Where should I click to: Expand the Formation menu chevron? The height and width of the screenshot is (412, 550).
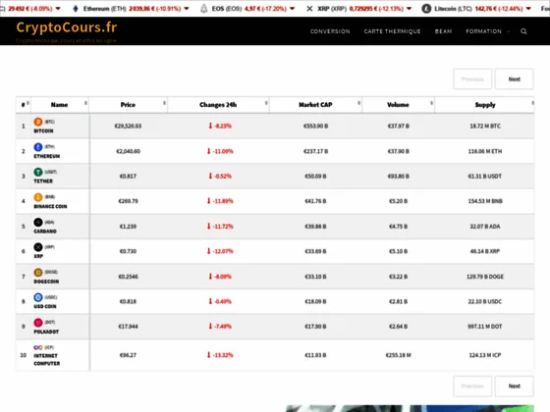tap(509, 31)
